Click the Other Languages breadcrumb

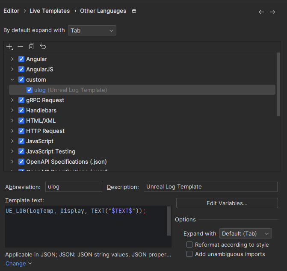point(103,11)
